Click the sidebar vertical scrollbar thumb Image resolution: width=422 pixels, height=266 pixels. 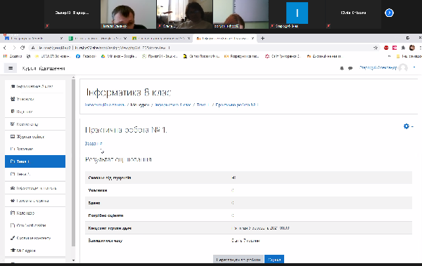point(73,163)
